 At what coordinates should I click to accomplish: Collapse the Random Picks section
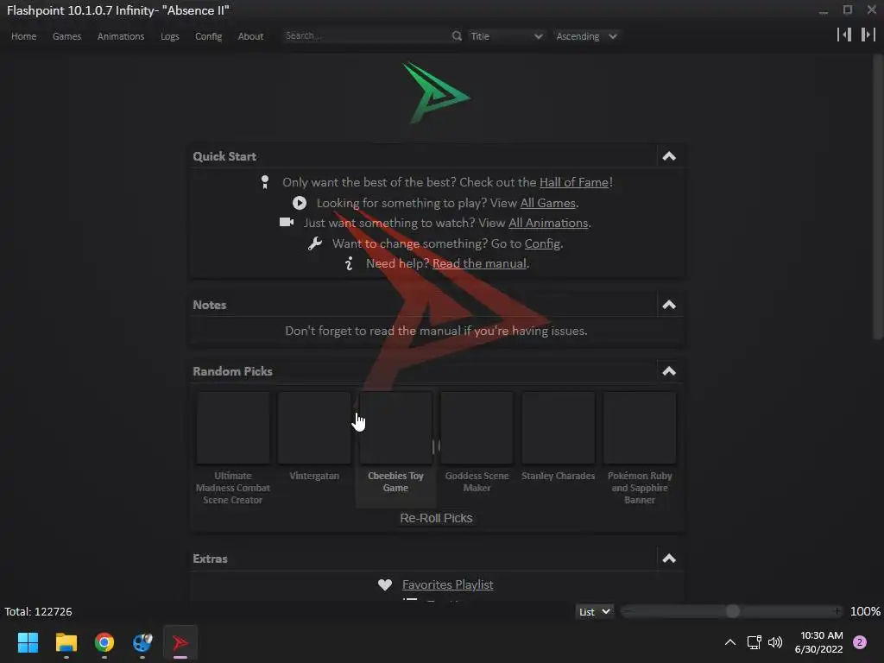point(669,371)
